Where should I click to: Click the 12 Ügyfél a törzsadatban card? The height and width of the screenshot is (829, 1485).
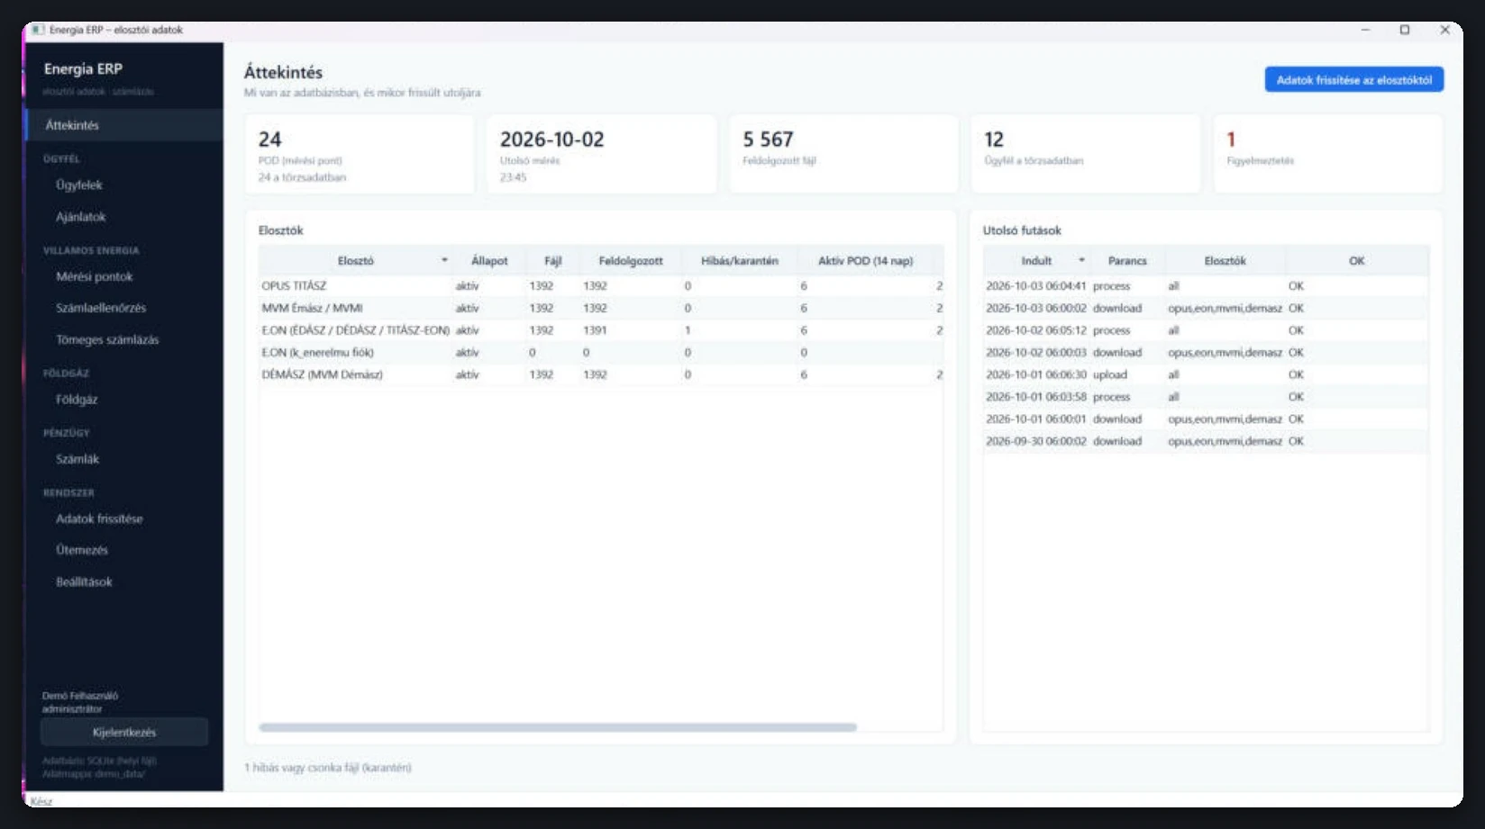1085,153
